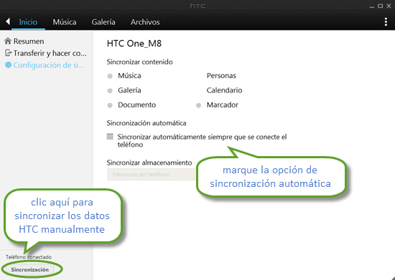Click the Marcador sync content label
The height and width of the screenshot is (280, 395).
pos(223,105)
